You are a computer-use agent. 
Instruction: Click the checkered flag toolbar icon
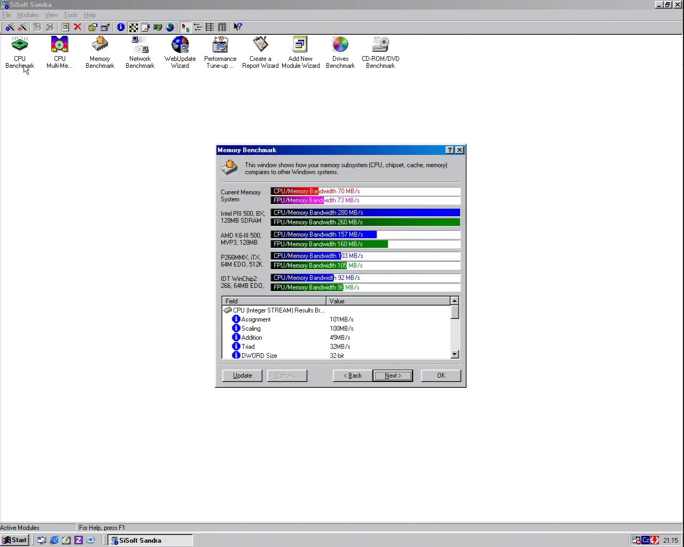pos(133,27)
